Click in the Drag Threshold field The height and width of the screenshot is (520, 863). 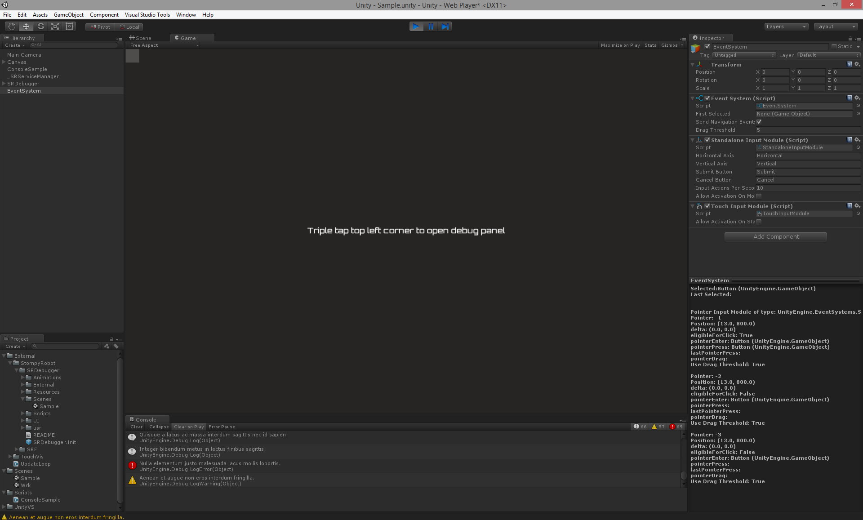(808, 130)
